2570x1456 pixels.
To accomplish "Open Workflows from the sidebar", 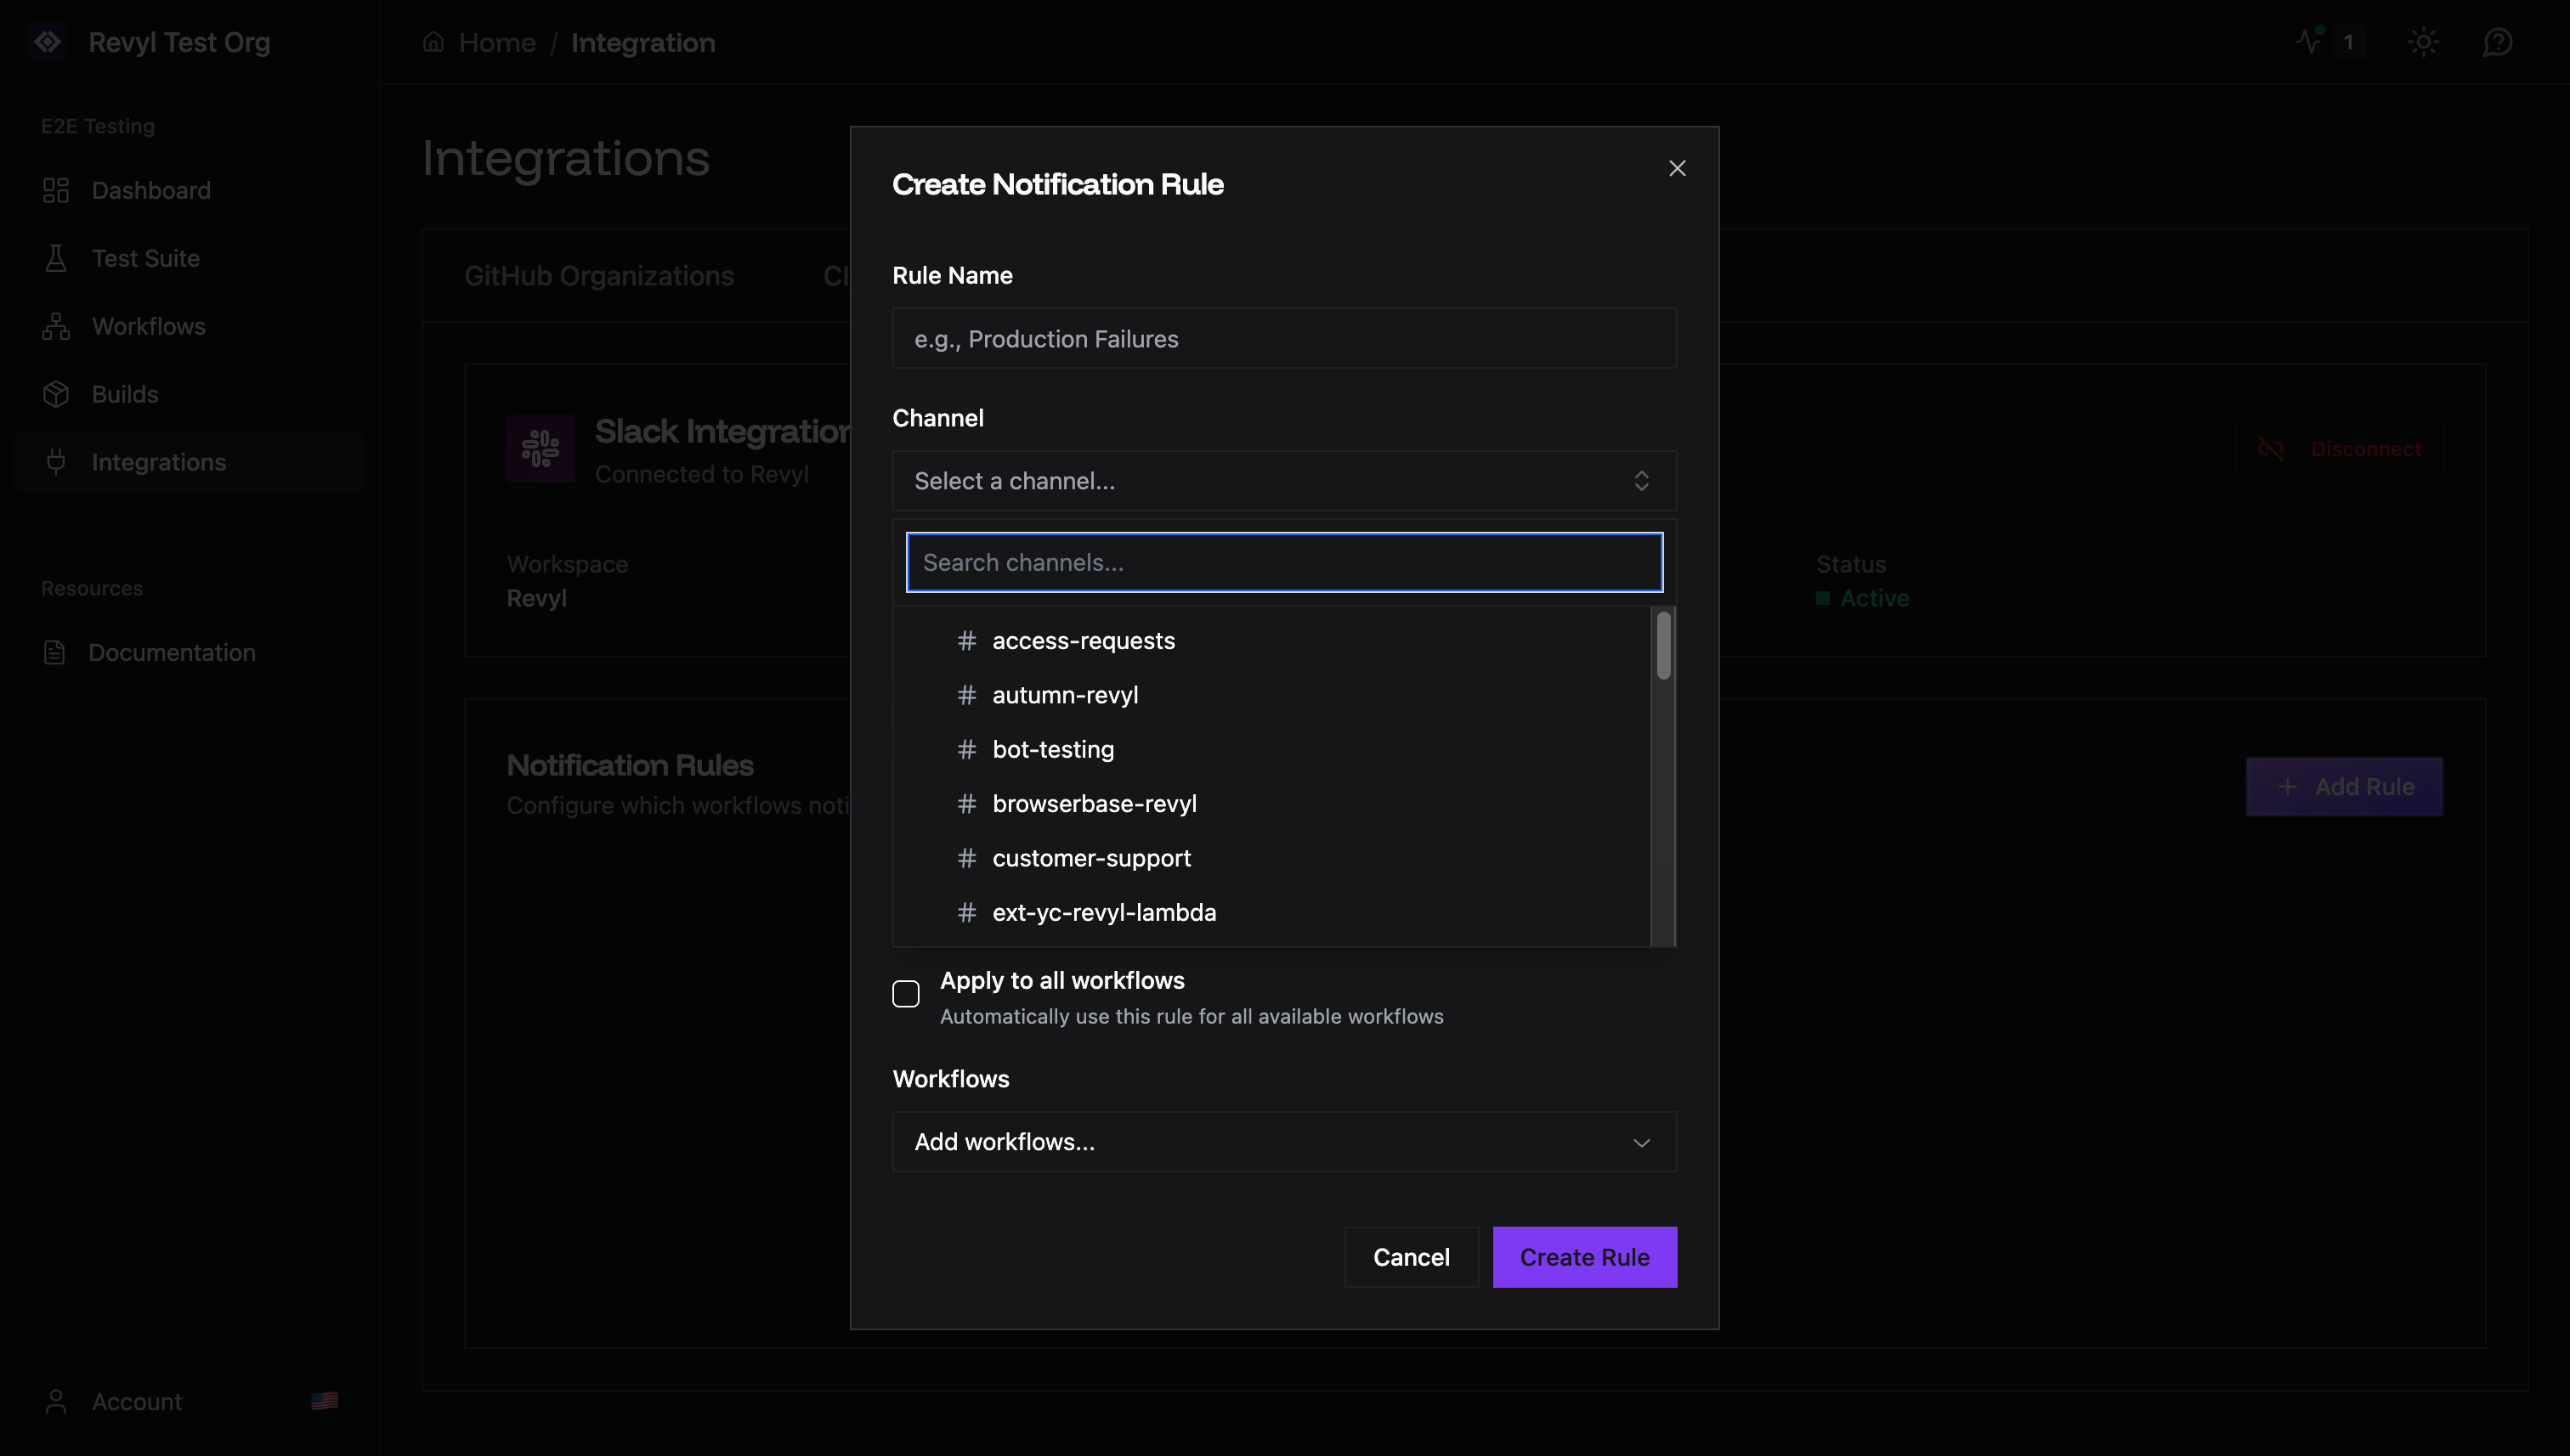I will pos(148,326).
